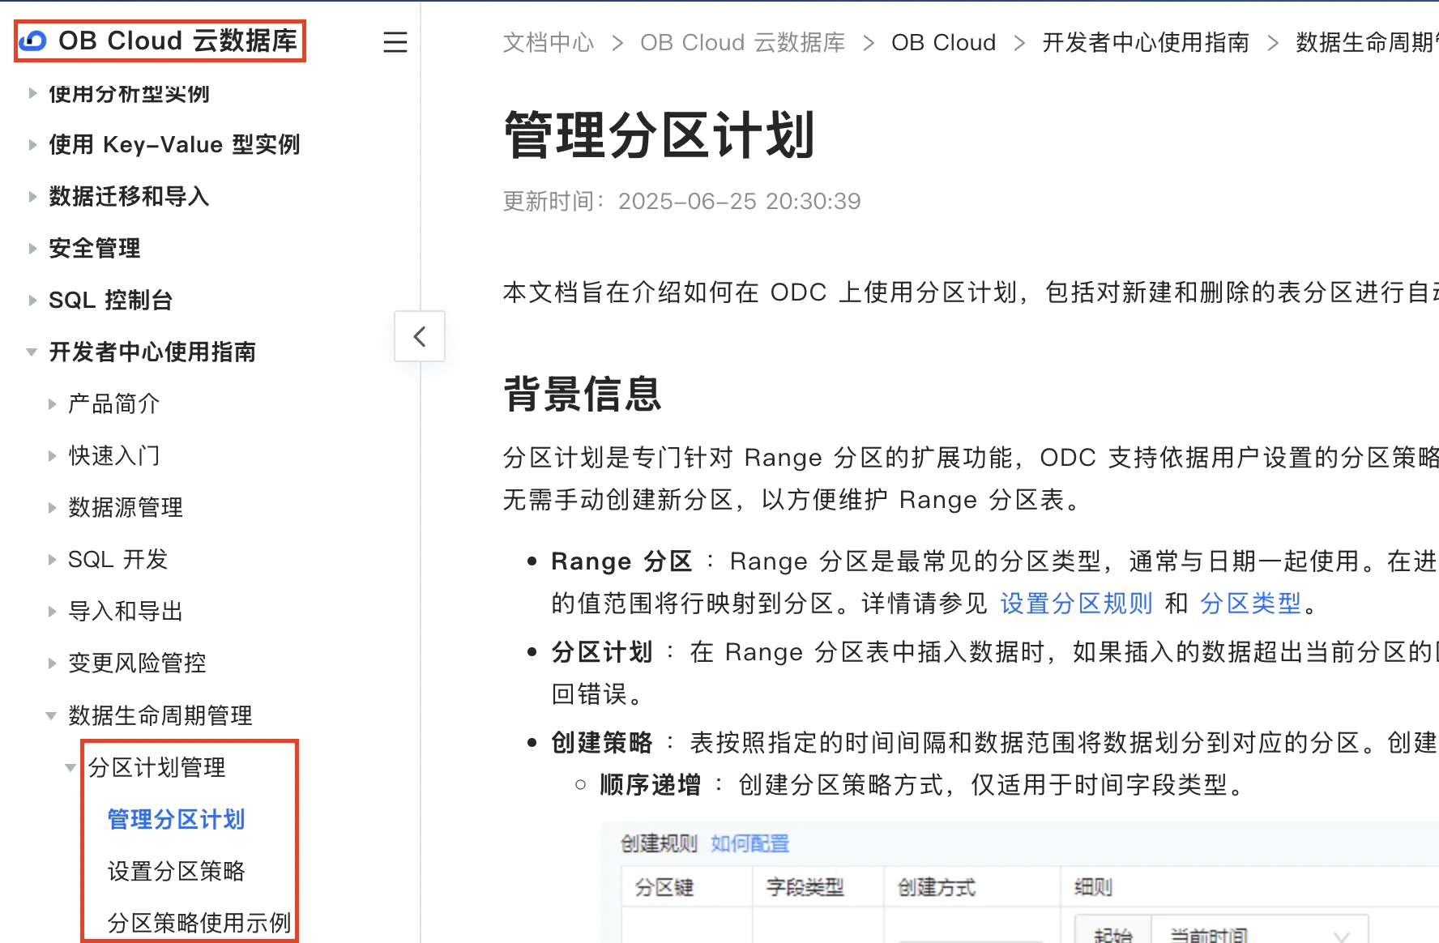
Task: Collapse sidebar with left chevron button
Action: point(419,336)
